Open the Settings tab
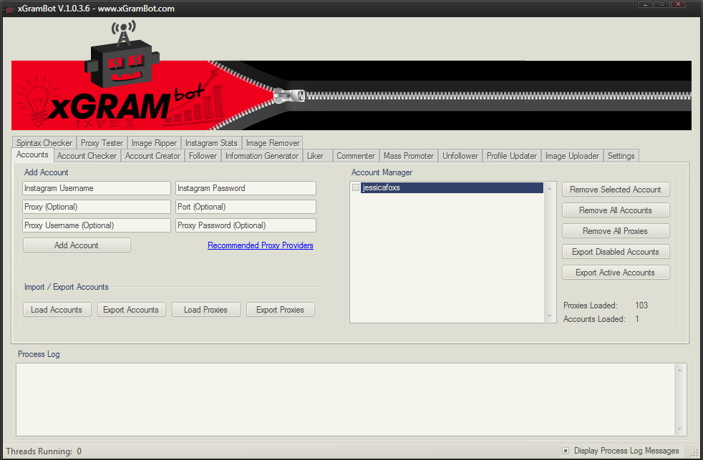The image size is (703, 460). pyautogui.click(x=621, y=155)
